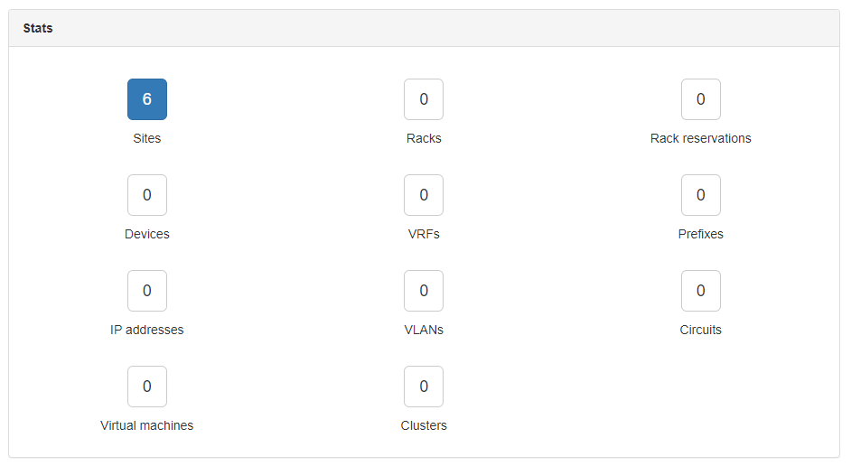This screenshot has height=466, width=851.
Task: Click the VRFs count badge
Action: (424, 195)
